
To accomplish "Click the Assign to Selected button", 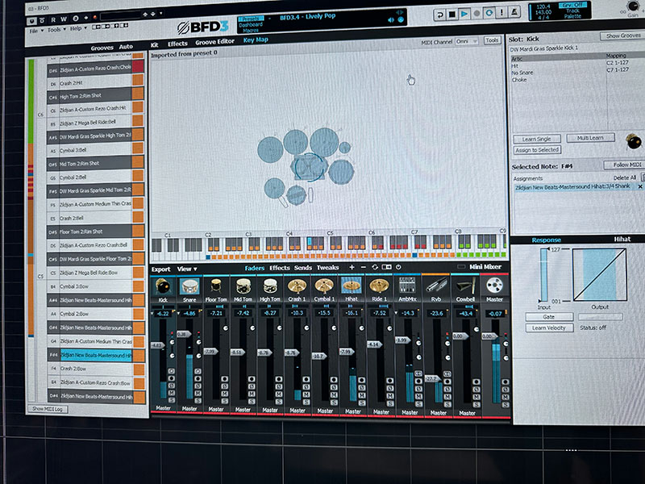I will 537,150.
